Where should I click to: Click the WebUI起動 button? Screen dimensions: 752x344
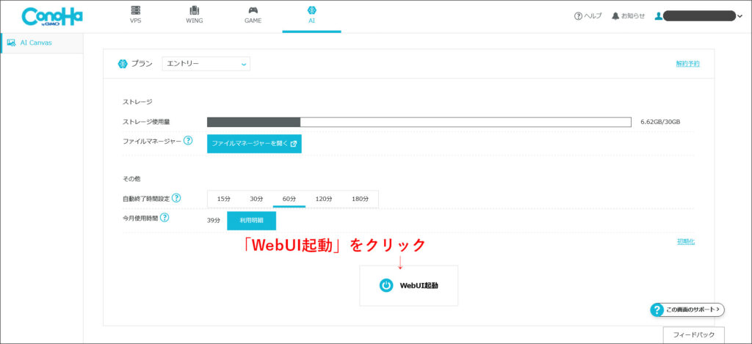(x=408, y=285)
